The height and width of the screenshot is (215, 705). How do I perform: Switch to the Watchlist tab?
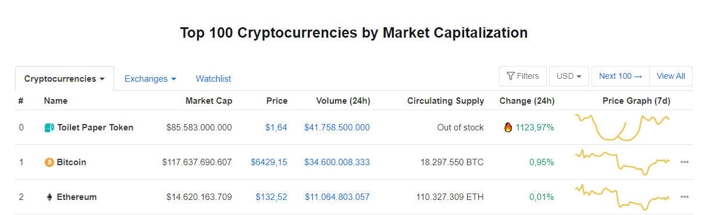213,79
